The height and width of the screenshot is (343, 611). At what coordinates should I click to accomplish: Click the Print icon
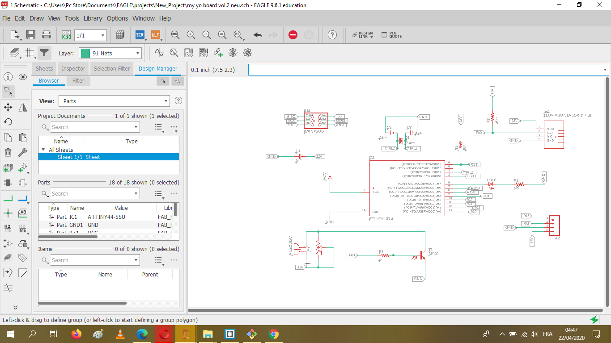47,35
